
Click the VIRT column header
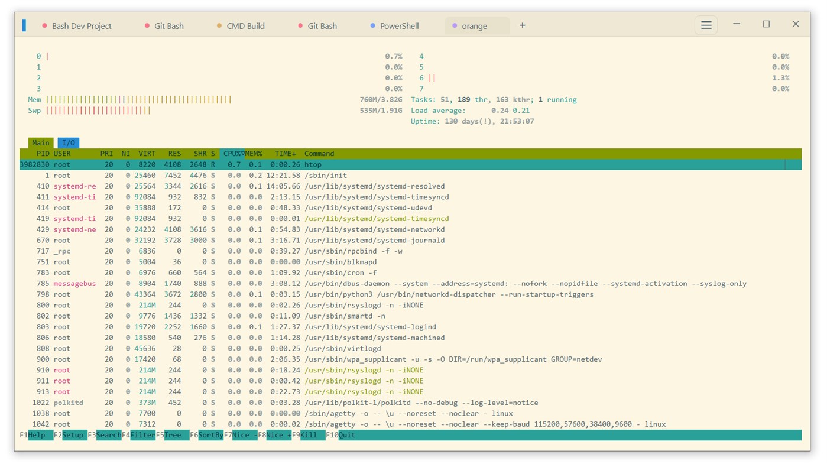tap(147, 154)
